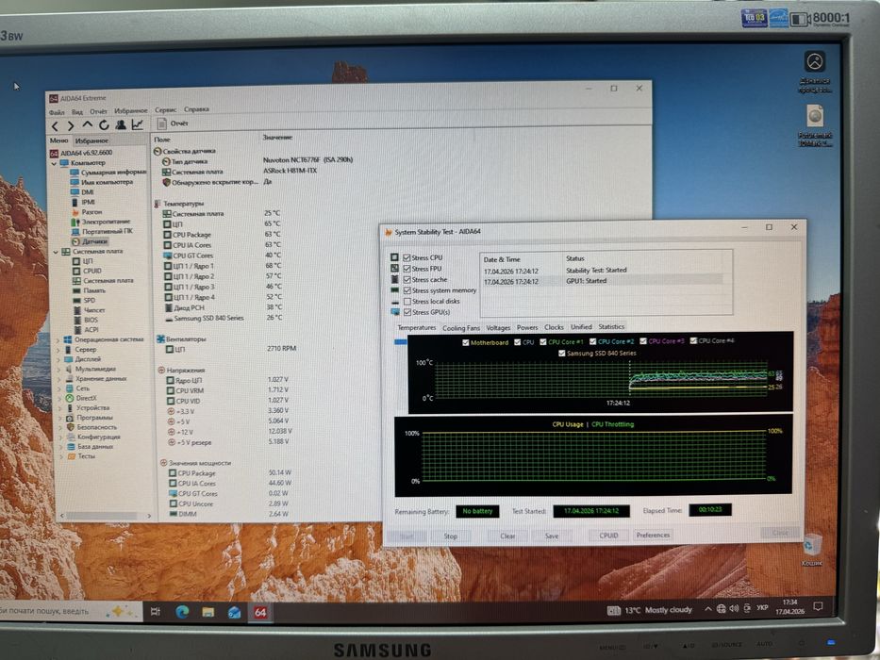
Task: Open File Explorer from the taskbar
Action: (208, 612)
